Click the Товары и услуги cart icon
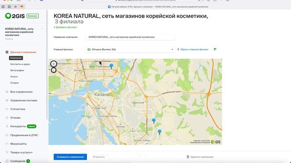291x163 pixels. click(7, 152)
